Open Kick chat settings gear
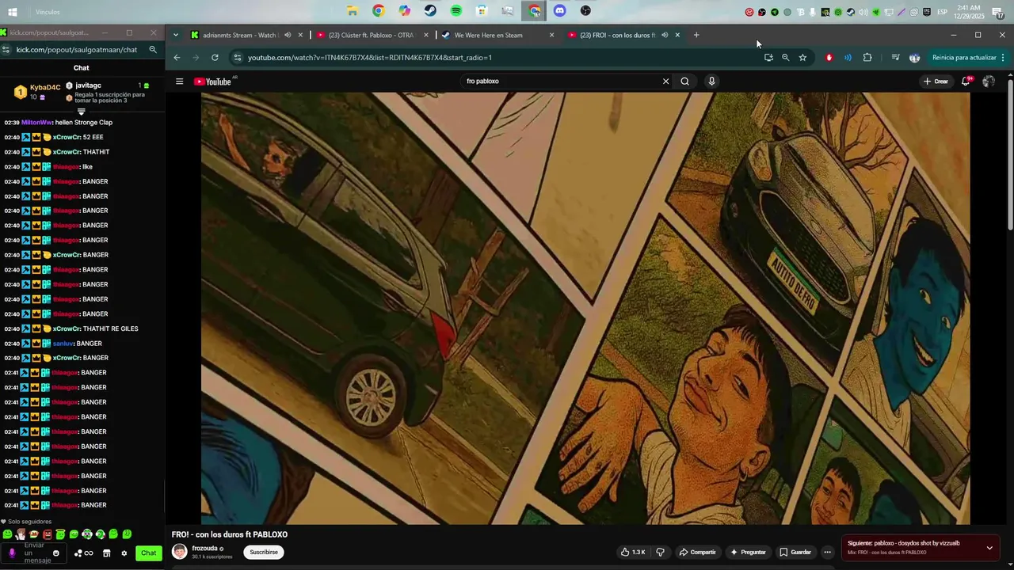 tap(124, 553)
